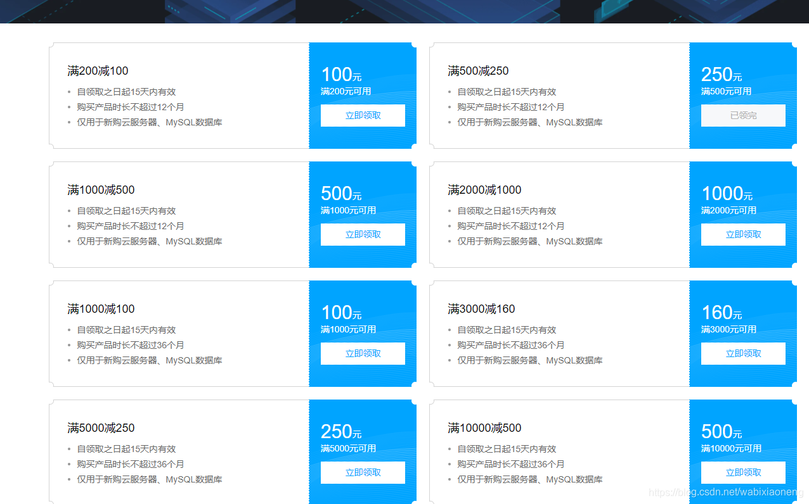
Task: Select the 满2000减1000 coupon title
Action: [x=484, y=190]
